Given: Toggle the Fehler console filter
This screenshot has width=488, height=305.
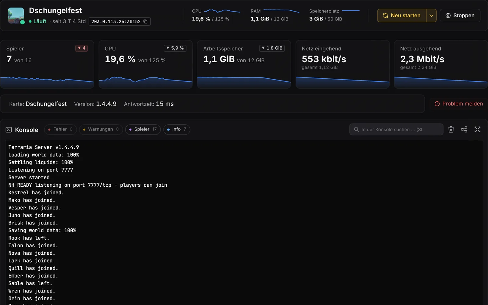Looking at the screenshot, I should [x=60, y=129].
